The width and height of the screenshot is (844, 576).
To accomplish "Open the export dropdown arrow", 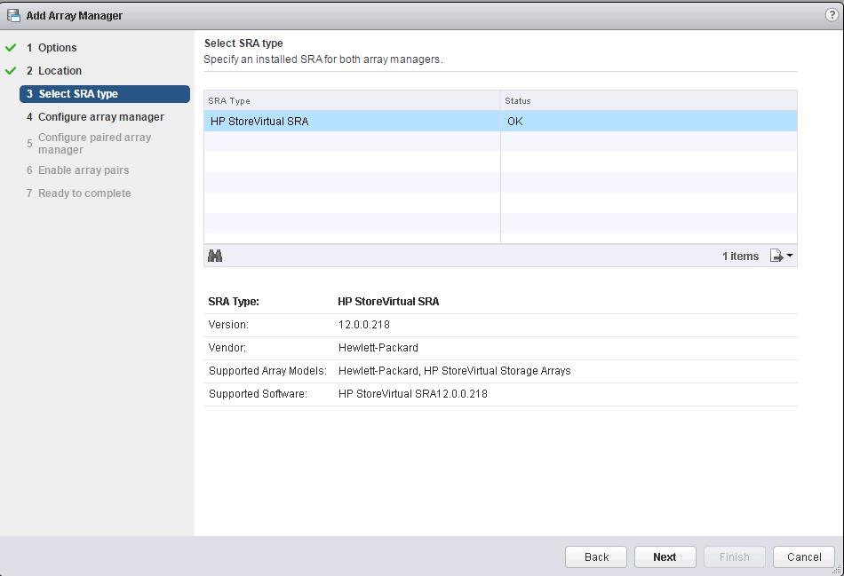I will tap(790, 256).
